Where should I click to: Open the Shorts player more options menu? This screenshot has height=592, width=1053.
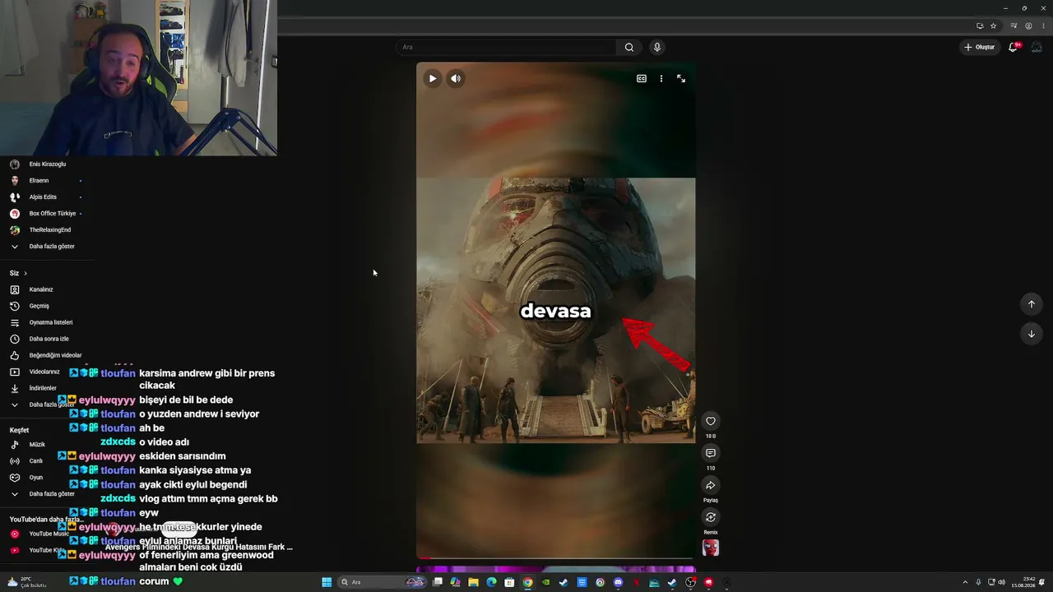click(661, 79)
